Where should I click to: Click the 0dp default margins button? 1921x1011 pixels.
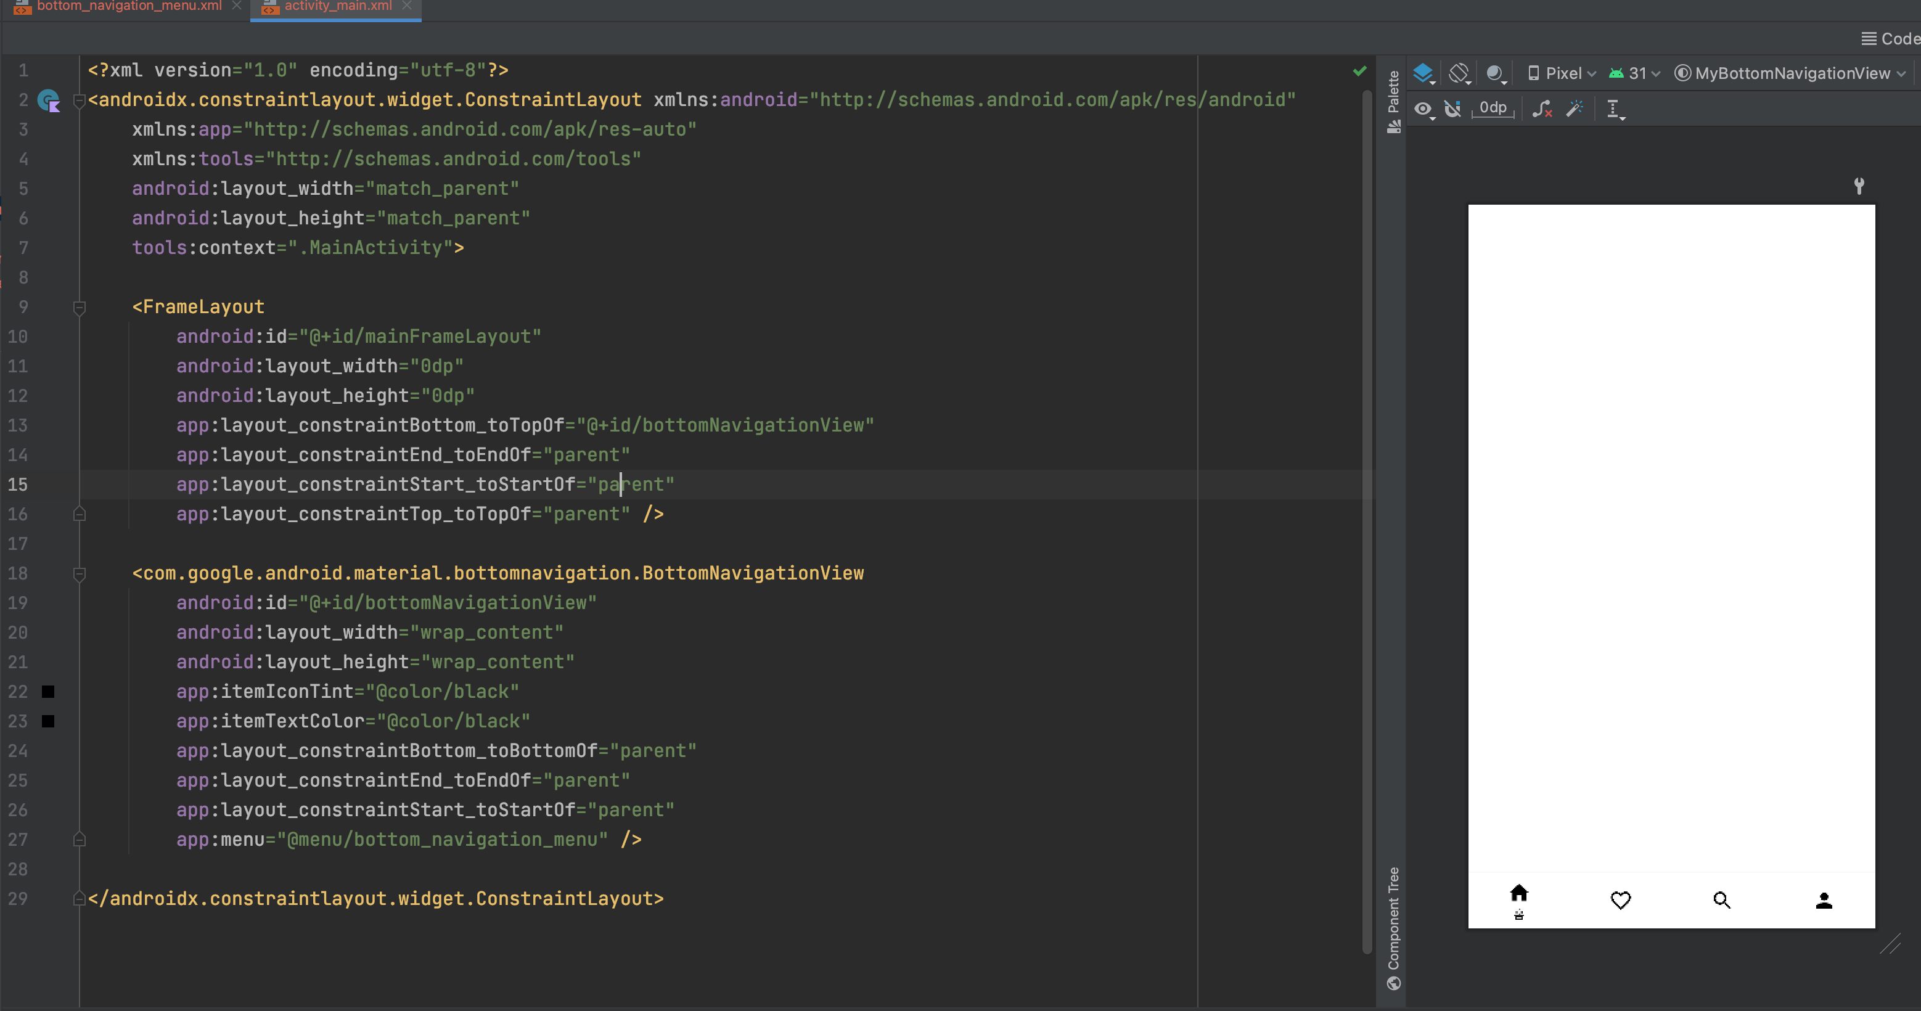pos(1492,108)
